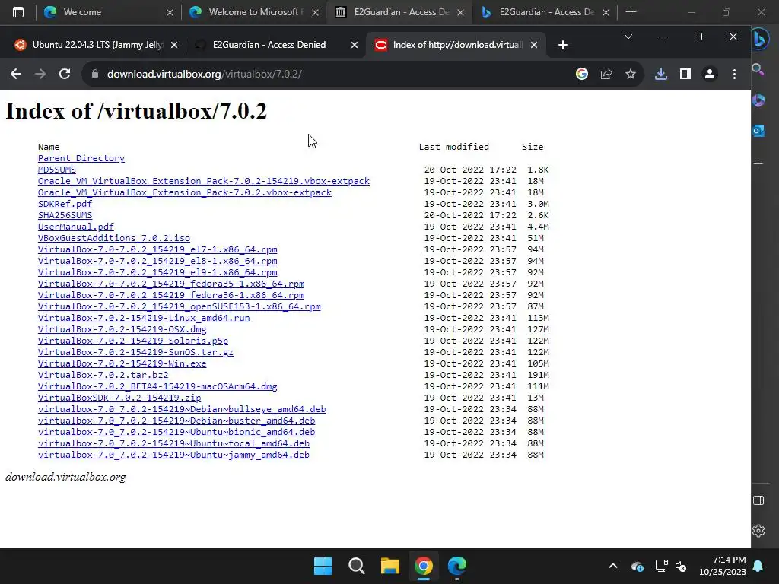Open Outlook icon in Edge sidebar
The image size is (779, 584).
(x=758, y=131)
